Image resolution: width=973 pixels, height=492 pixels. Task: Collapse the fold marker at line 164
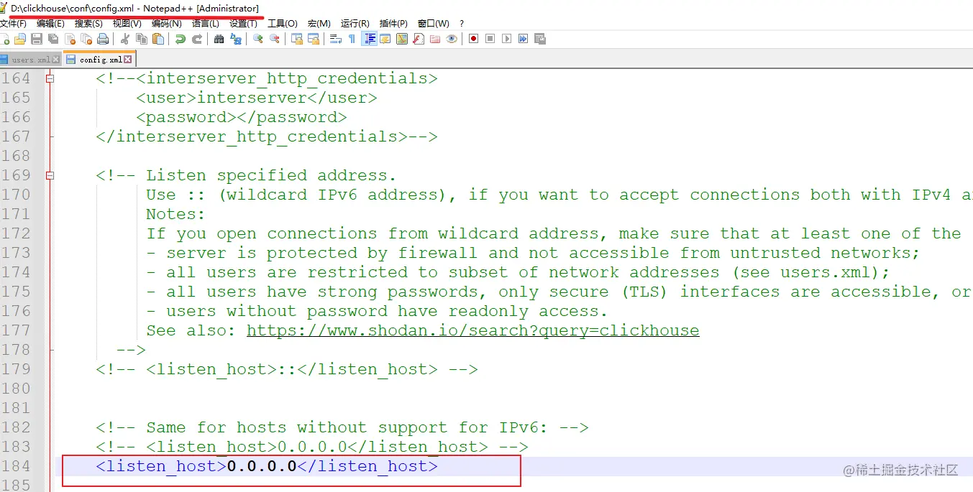coord(50,78)
